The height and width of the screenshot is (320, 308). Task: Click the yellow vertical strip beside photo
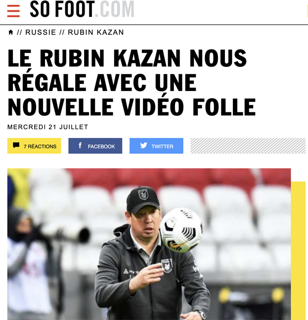pos(298,251)
